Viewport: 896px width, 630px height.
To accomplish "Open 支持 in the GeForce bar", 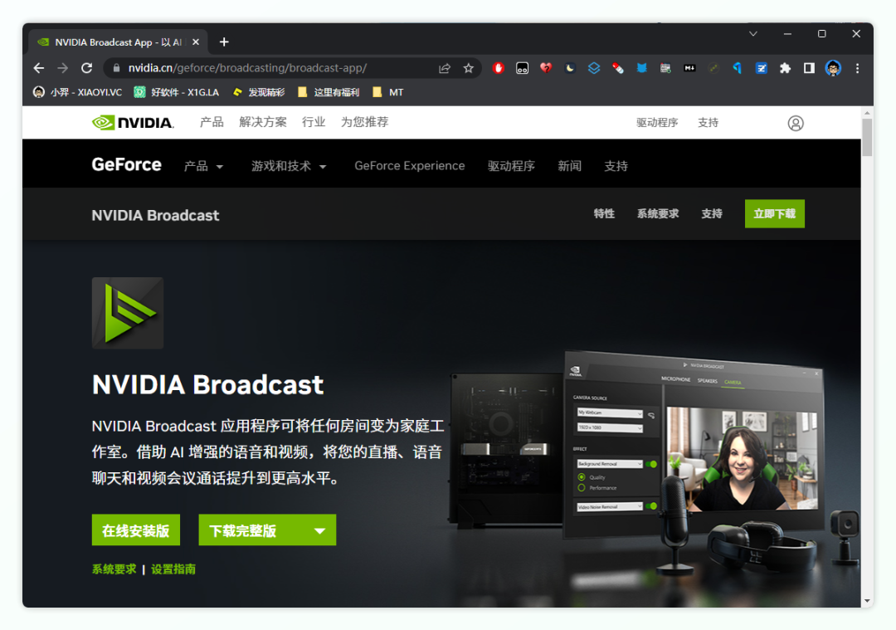I will point(616,166).
